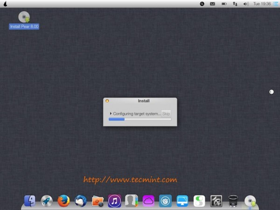Open the trash can in dock
Viewport: 280px width, 210px height.
(233, 201)
